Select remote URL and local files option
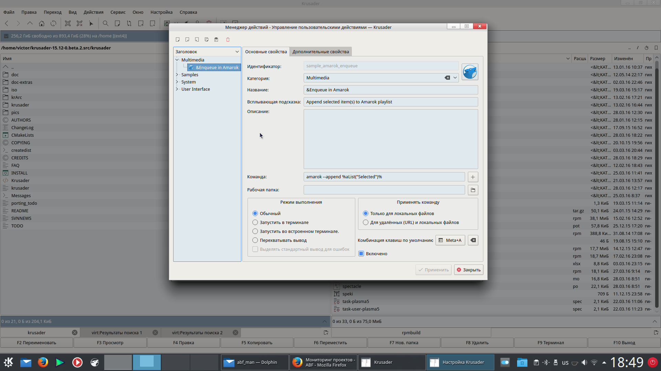 (x=366, y=223)
